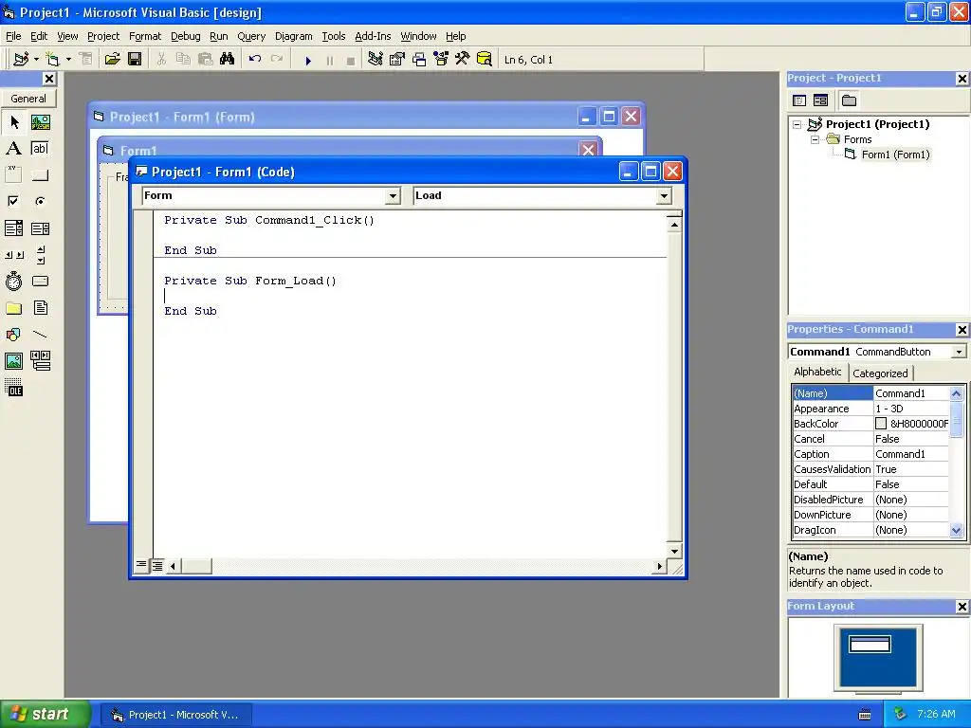This screenshot has height=728, width=971.
Task: Switch to Full Module View in code window
Action: coord(157,565)
